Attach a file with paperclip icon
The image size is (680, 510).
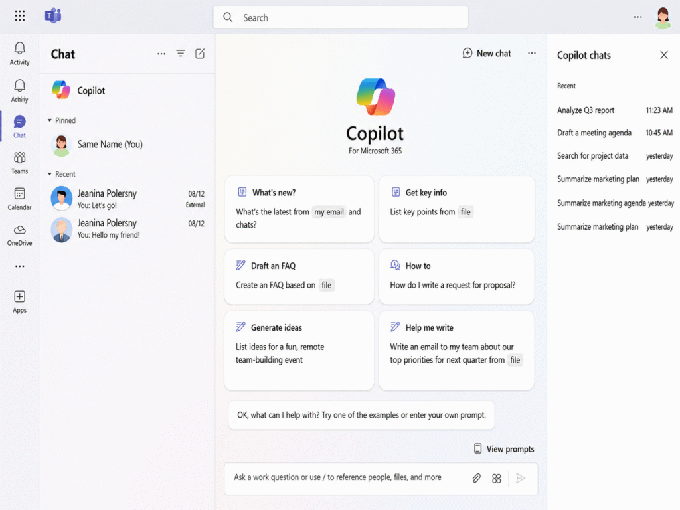(476, 478)
